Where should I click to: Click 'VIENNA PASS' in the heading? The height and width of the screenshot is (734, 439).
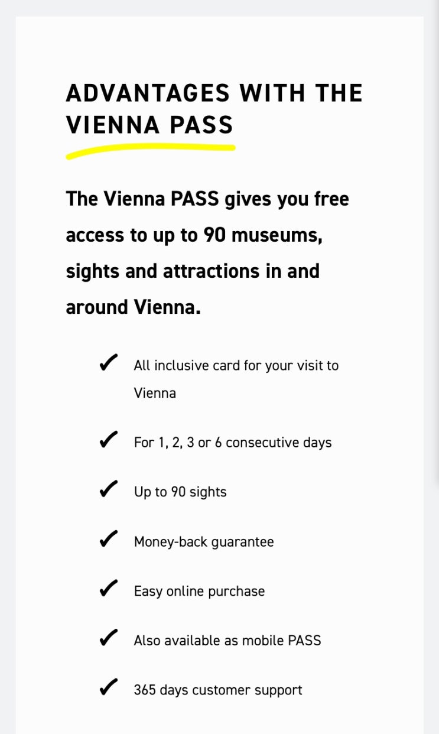[x=149, y=125]
